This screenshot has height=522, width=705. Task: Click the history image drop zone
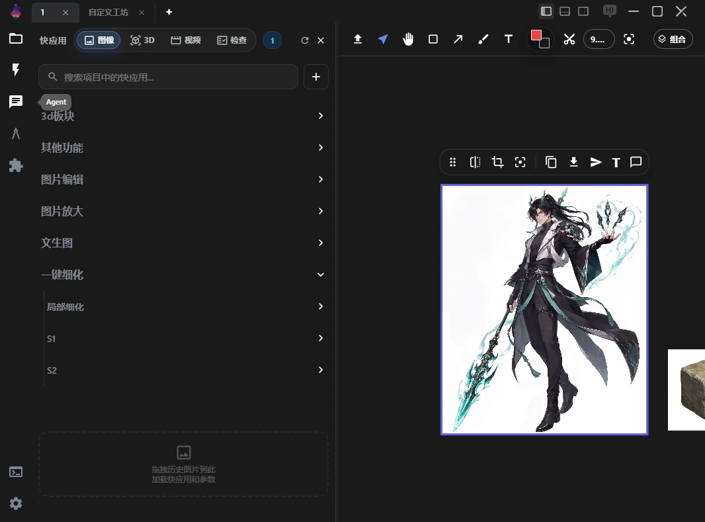click(x=183, y=464)
